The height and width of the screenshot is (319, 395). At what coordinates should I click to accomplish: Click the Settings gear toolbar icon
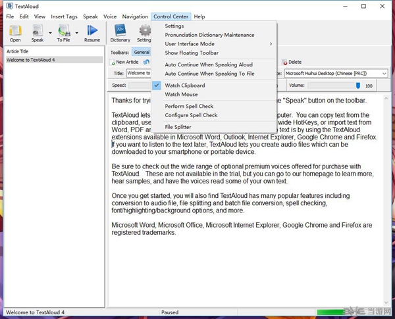pyautogui.click(x=145, y=32)
